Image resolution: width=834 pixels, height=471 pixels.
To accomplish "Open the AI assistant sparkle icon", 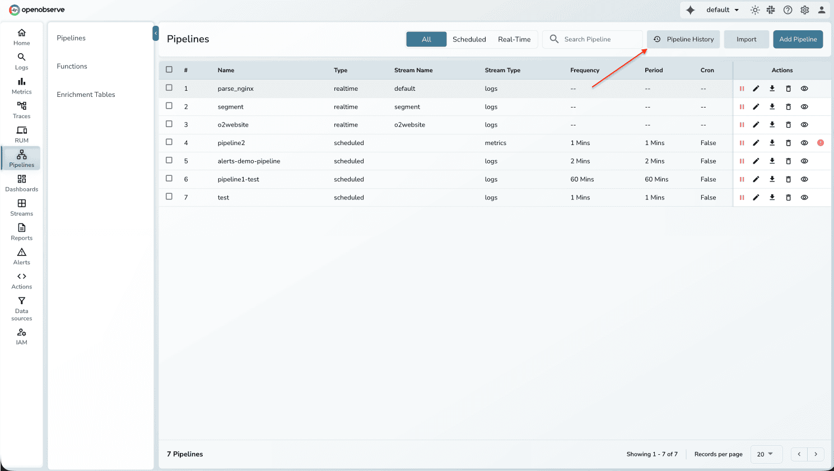I will [691, 10].
